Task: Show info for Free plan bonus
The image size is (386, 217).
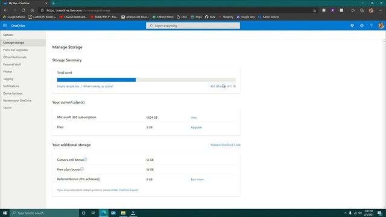Action: pos(82,169)
